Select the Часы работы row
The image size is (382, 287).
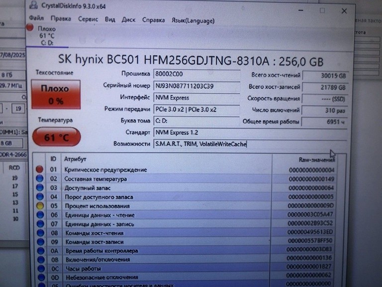coord(185,269)
